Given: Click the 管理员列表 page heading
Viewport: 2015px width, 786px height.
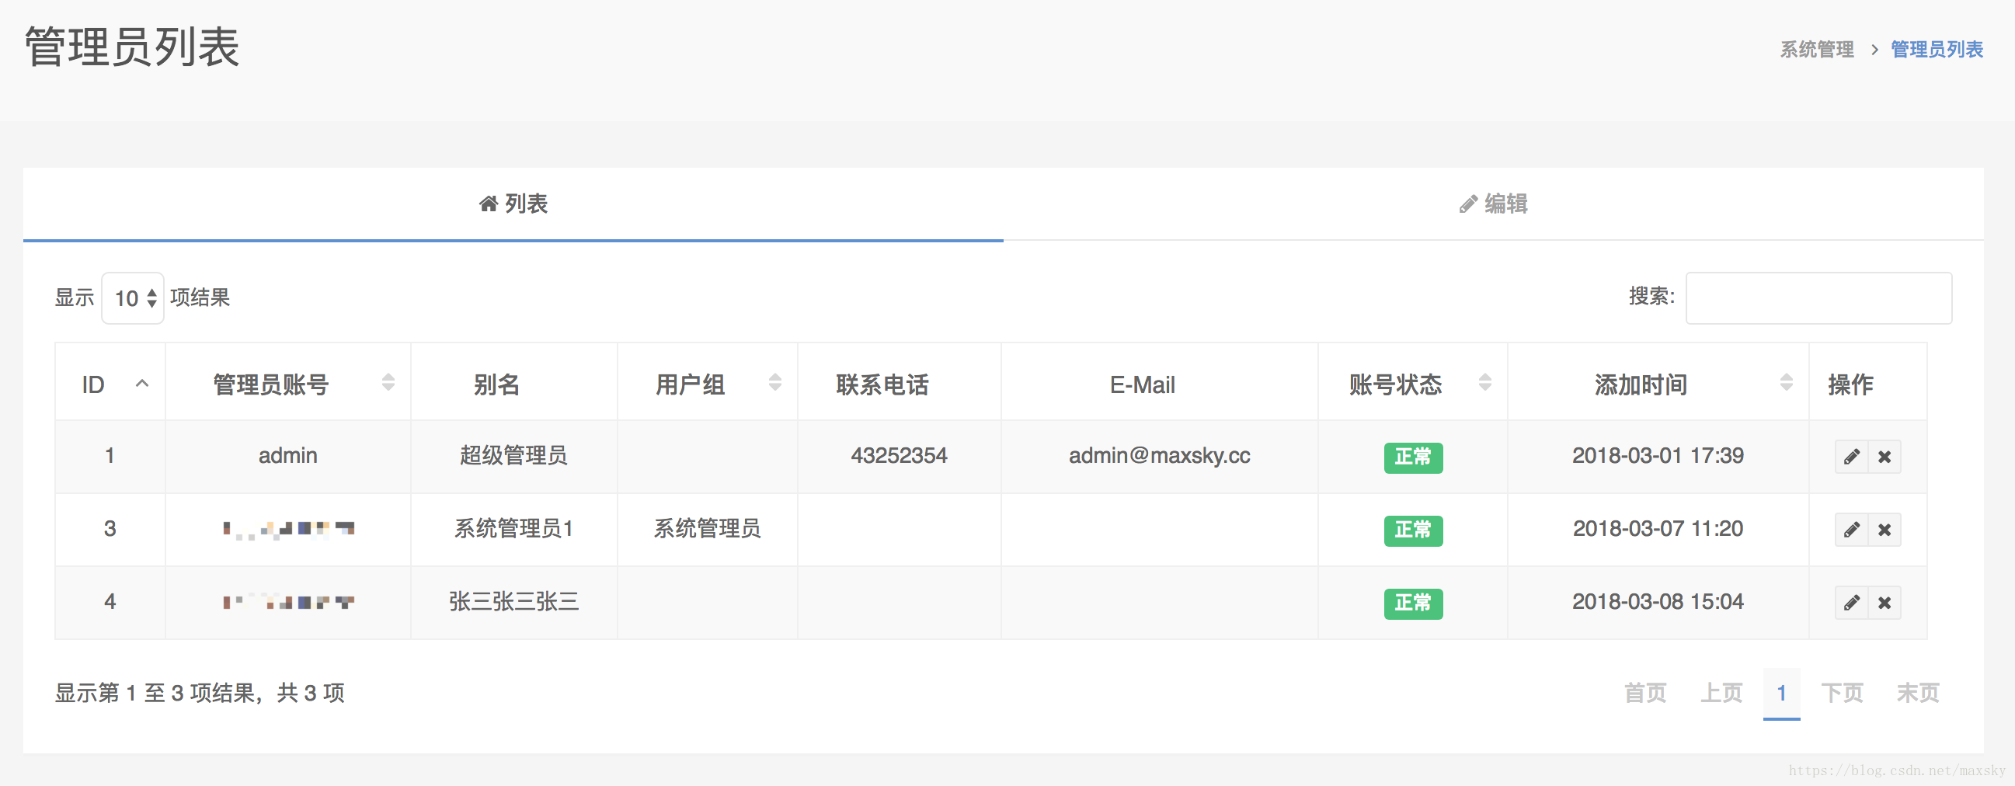Looking at the screenshot, I should tap(131, 47).
